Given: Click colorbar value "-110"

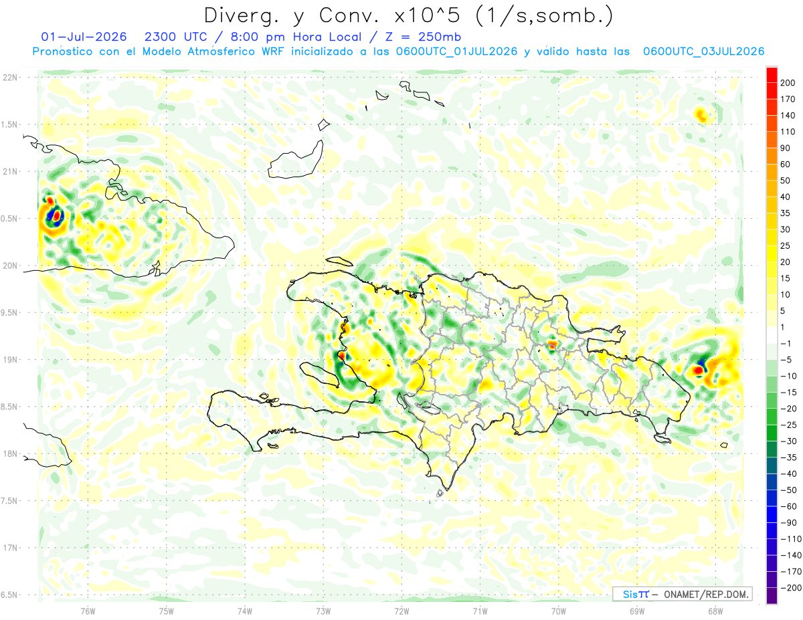Looking at the screenshot, I should pos(790,538).
